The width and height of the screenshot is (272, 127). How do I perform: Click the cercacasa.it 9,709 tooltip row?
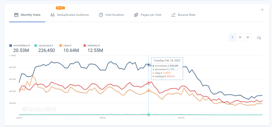tap(164, 69)
